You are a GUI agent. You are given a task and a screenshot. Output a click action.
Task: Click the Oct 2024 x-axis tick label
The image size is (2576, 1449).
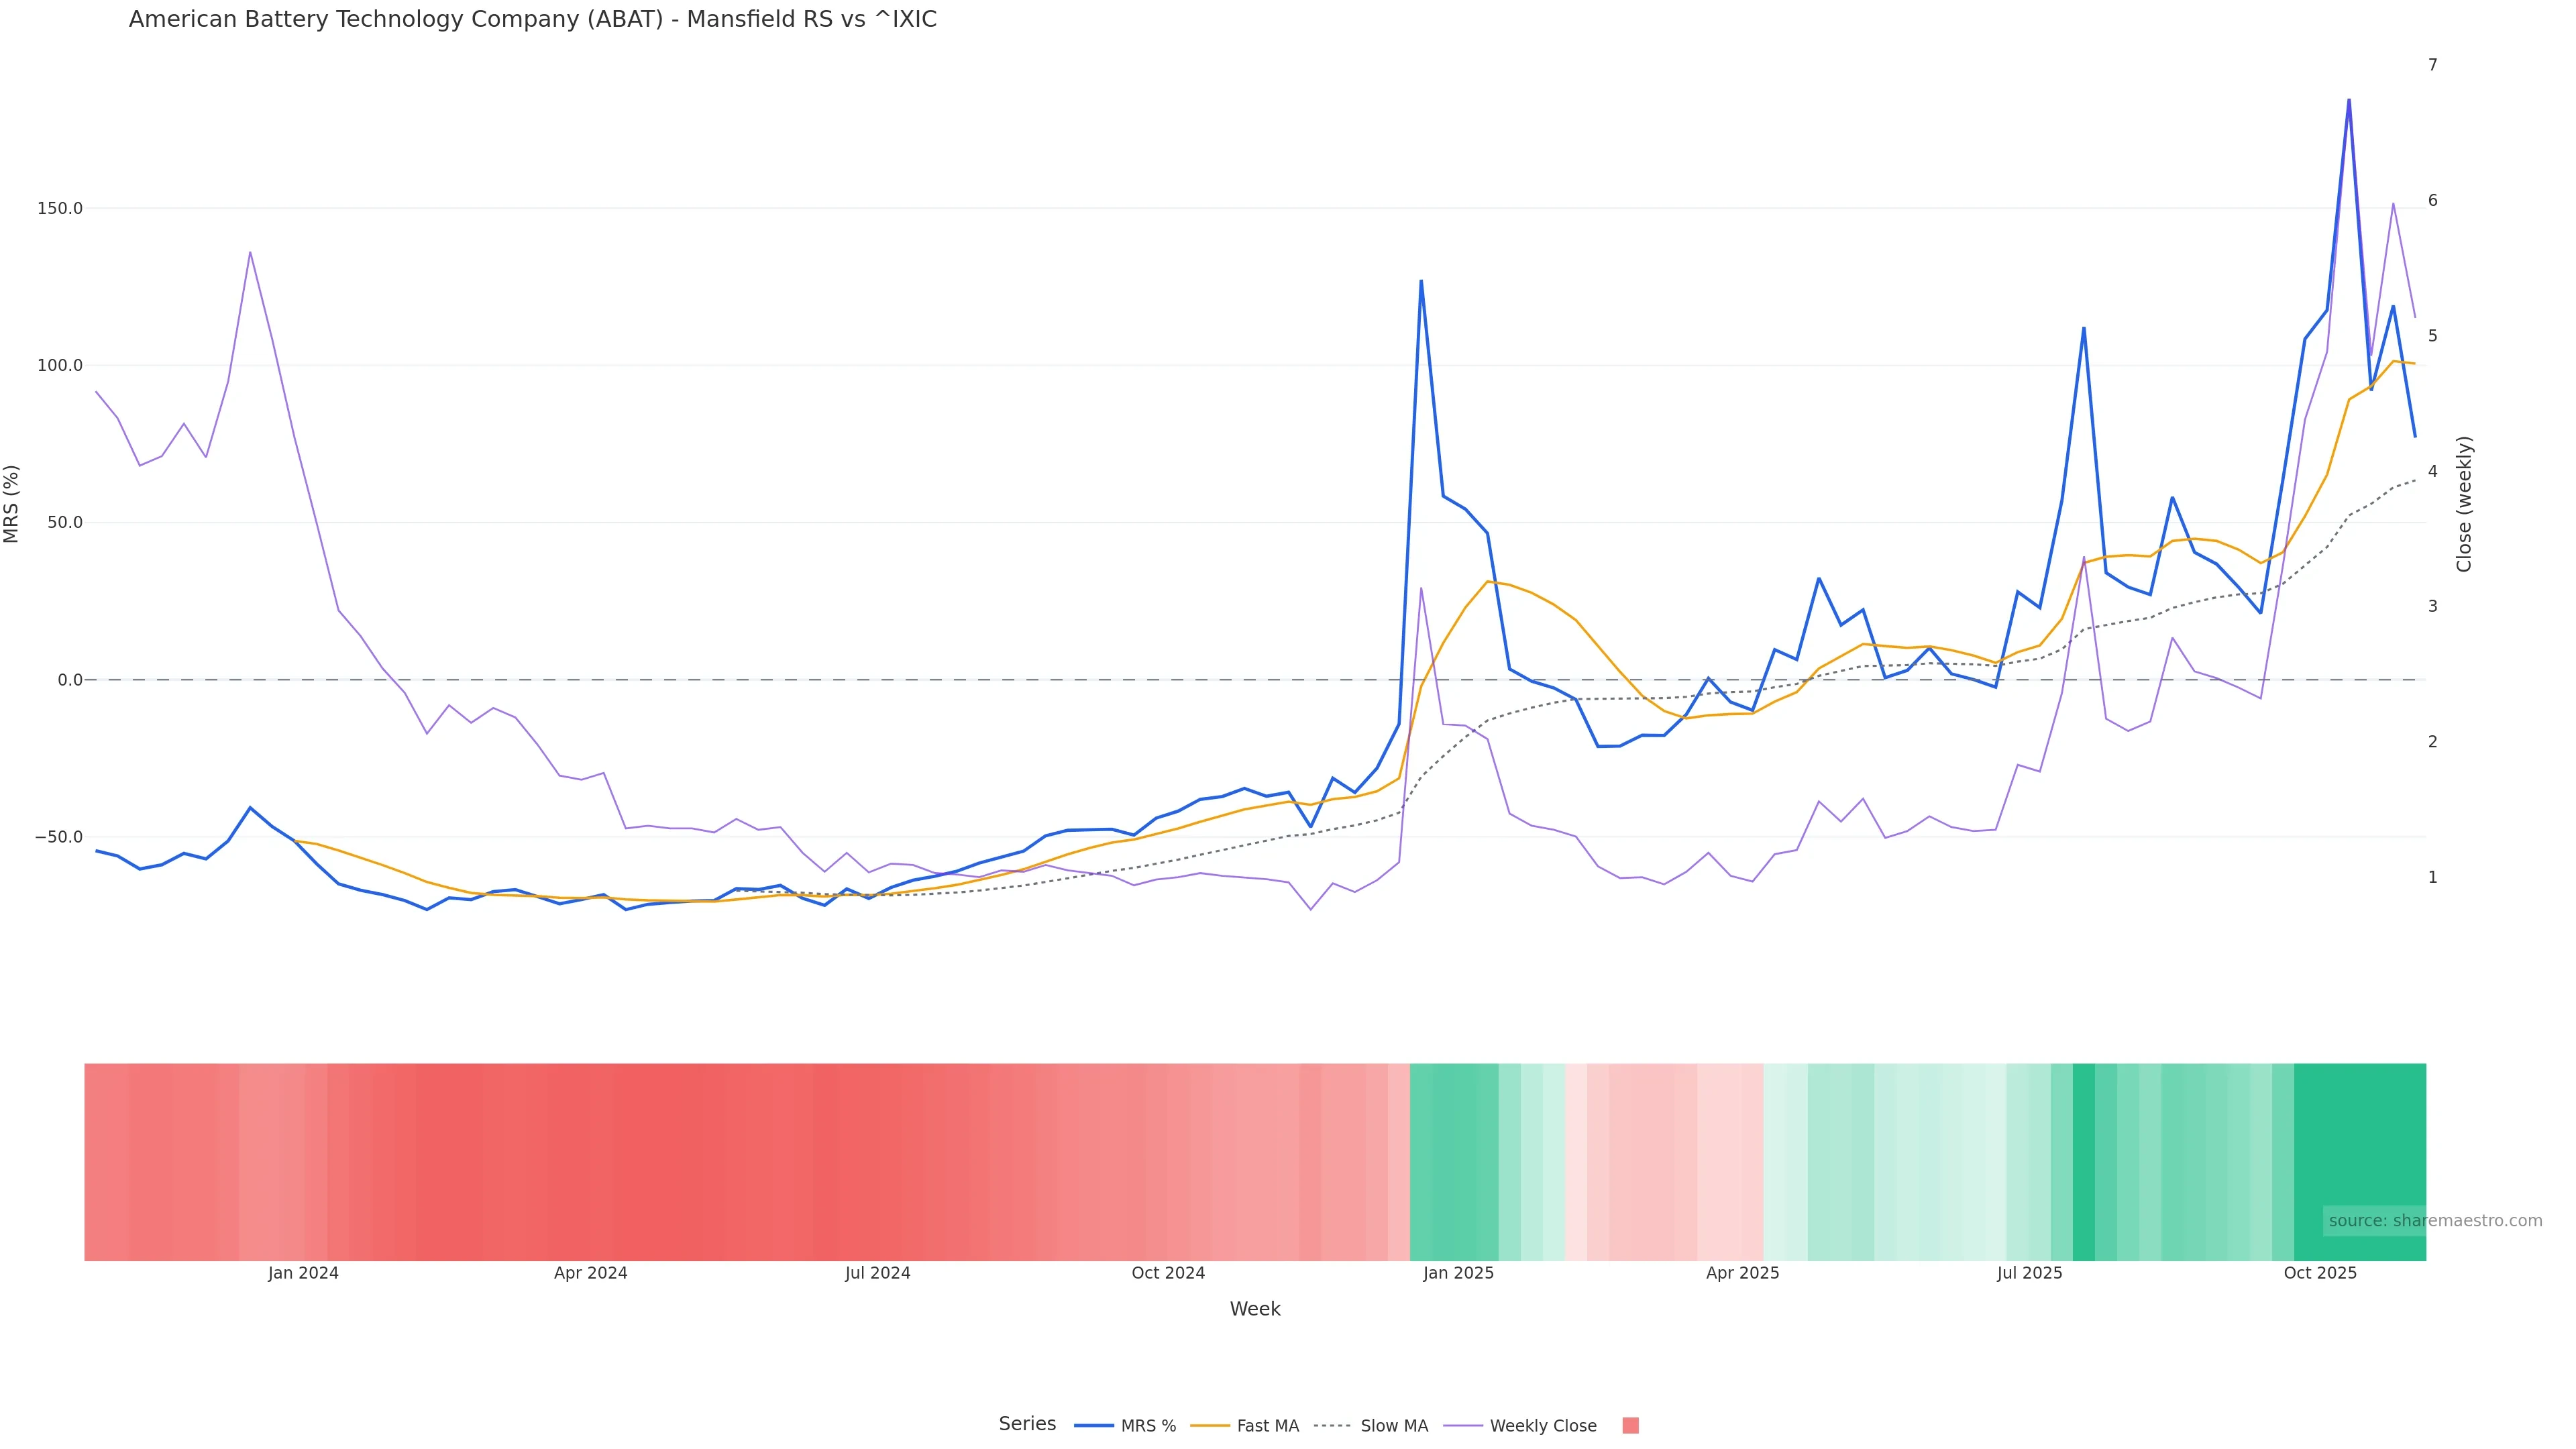[x=1168, y=1274]
